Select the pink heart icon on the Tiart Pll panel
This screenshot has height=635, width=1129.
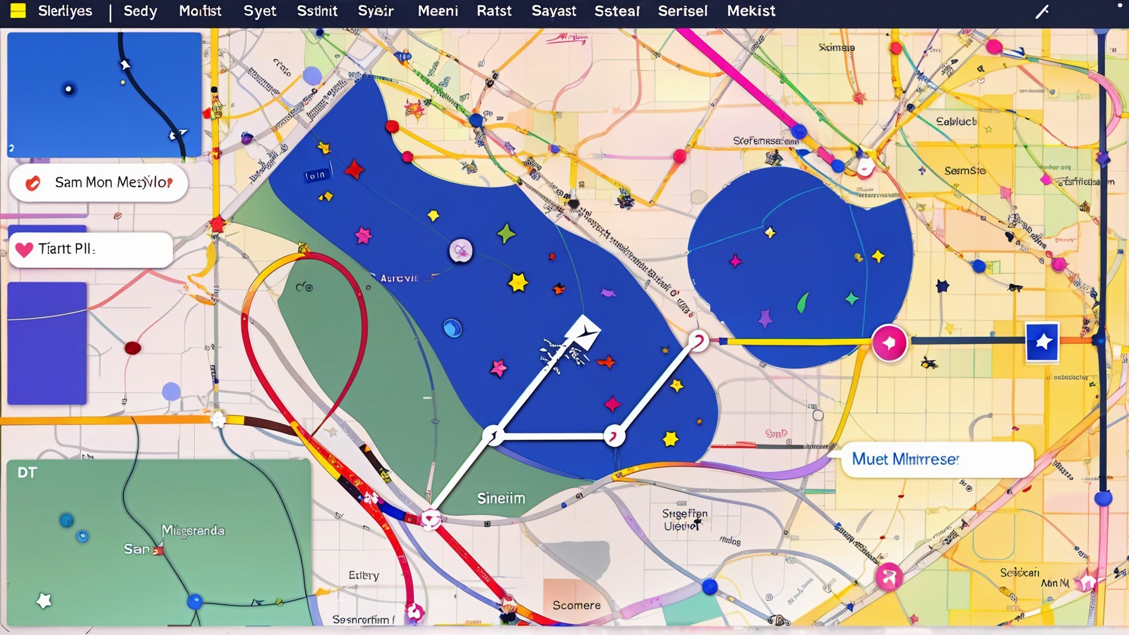pos(24,248)
